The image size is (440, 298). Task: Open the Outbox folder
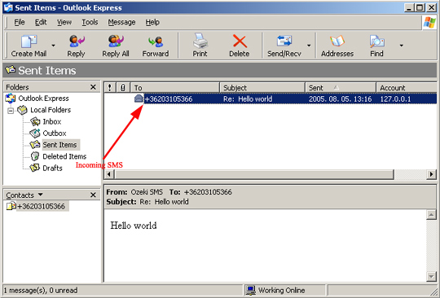pos(55,134)
